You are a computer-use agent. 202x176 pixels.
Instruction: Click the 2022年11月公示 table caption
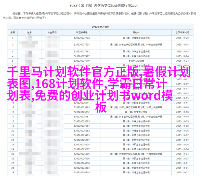click(x=101, y=26)
